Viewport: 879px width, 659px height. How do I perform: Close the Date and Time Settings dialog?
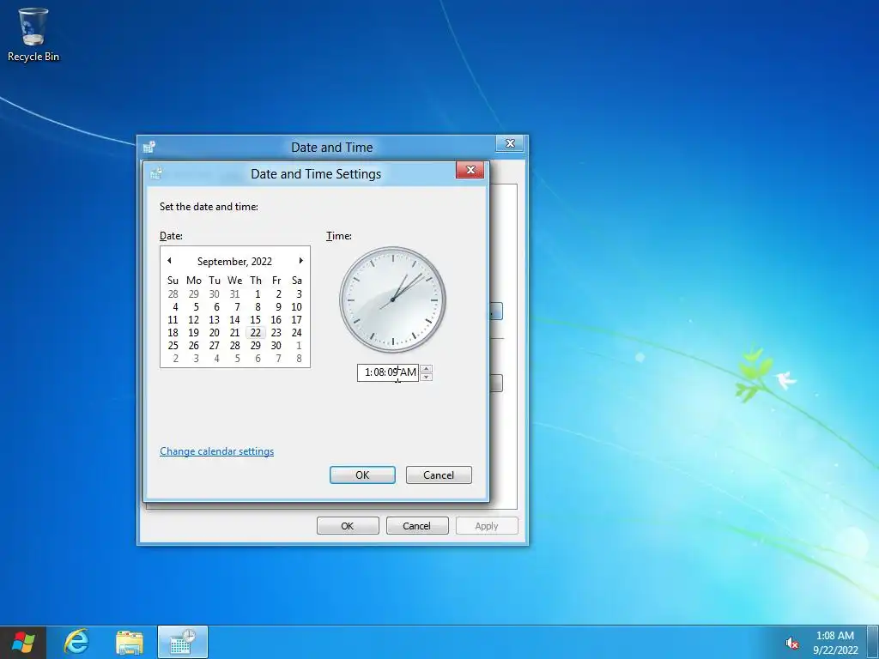click(470, 170)
